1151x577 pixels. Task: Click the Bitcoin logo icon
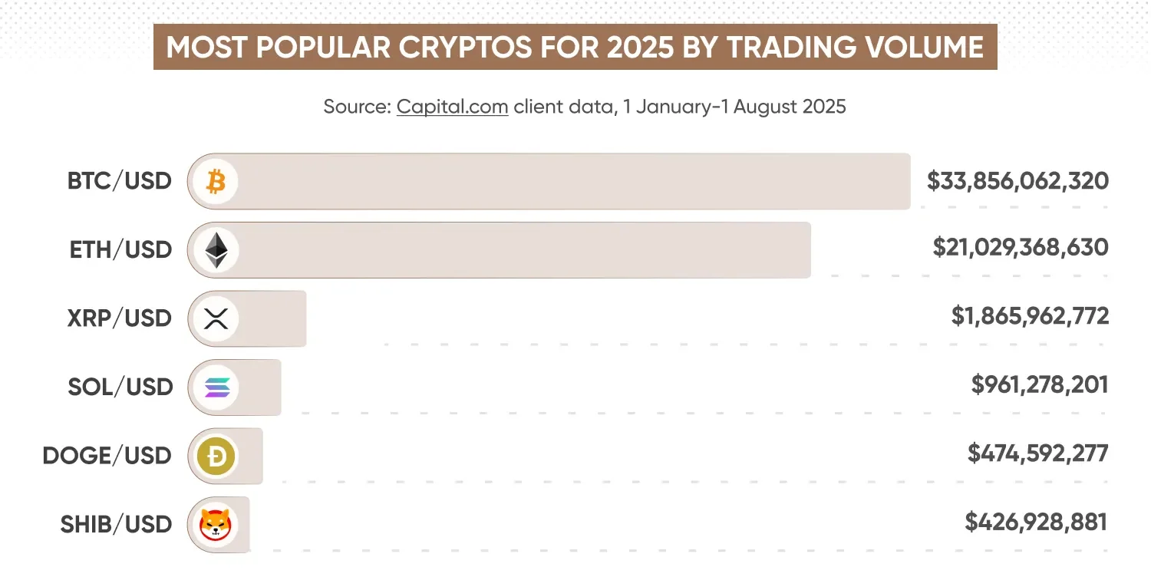click(216, 182)
